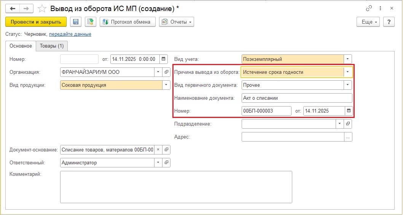Open the Документ-основание record with open icon

pos(166,150)
